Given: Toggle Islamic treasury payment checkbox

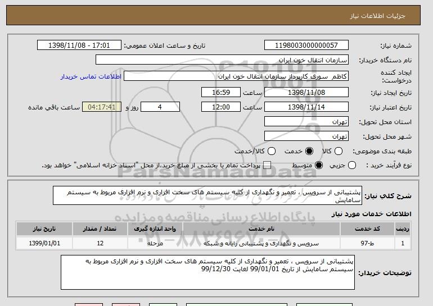Looking at the screenshot, I should pos(267,166).
